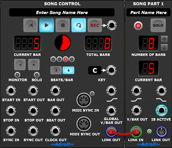Decrease number of bars with down arrow
The width and height of the screenshot is (172, 148).
click(164, 47)
